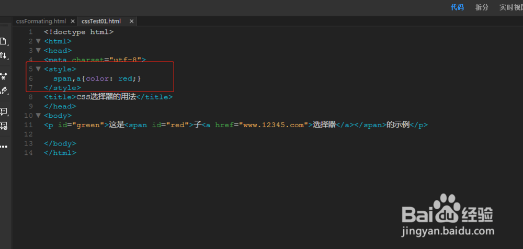Click line number 1 in gutter
Viewport: 523px width, 249px height.
(31, 32)
